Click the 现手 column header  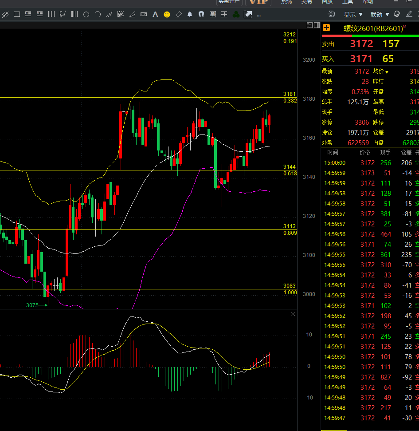coord(385,153)
